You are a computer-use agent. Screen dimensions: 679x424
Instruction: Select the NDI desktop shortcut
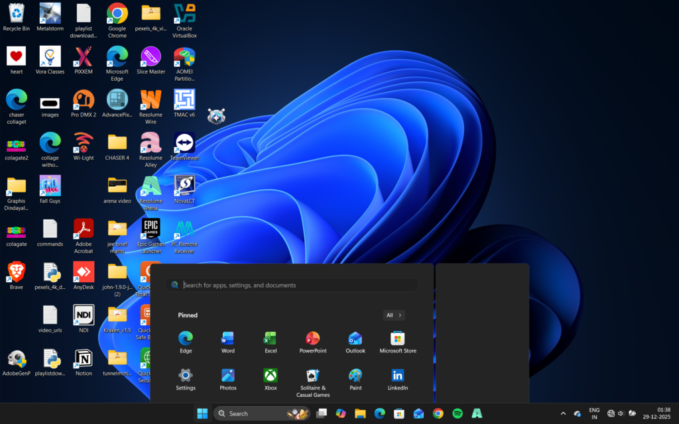(84, 319)
